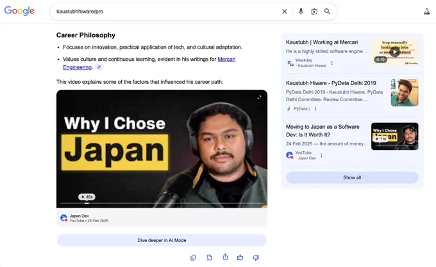This screenshot has height=267, width=436.
Task: Open the Japan Dev YouTube channel source
Action: click(x=84, y=218)
